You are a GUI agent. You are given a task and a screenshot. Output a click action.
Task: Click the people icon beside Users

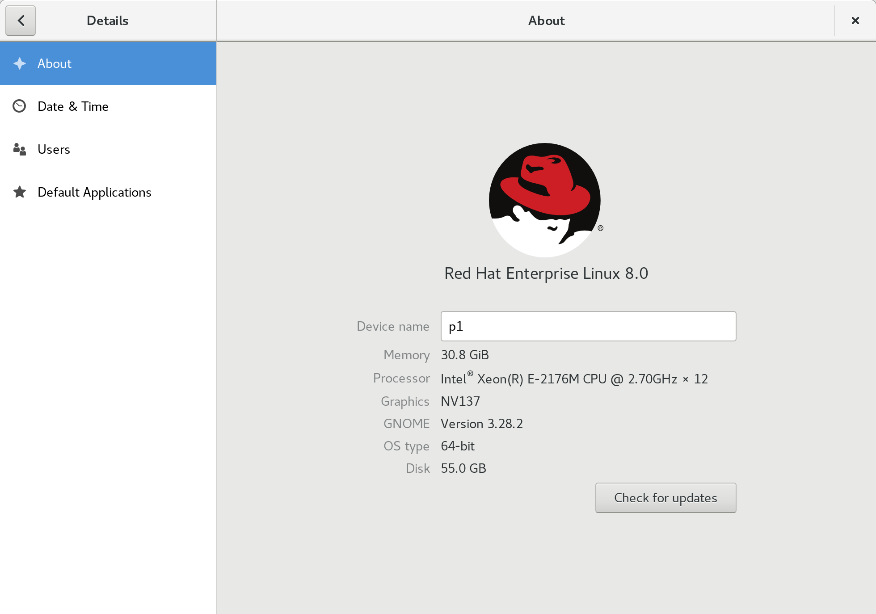pyautogui.click(x=19, y=149)
